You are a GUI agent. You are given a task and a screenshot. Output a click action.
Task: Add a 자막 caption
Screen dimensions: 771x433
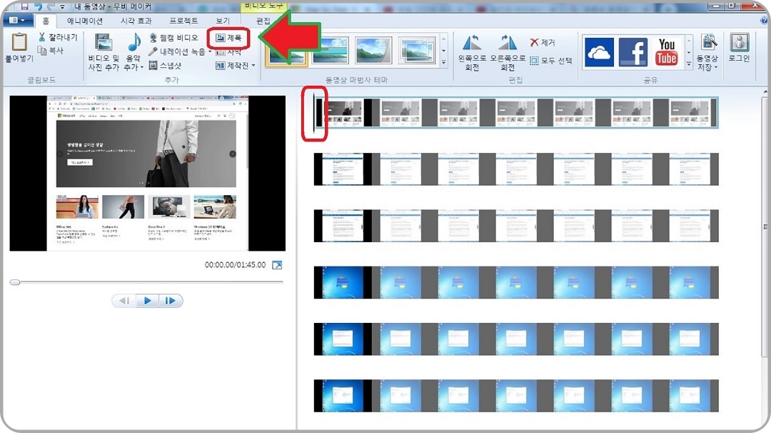pos(228,51)
